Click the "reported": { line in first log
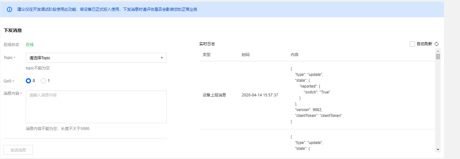The height and width of the screenshot is (159, 460). click(310, 86)
